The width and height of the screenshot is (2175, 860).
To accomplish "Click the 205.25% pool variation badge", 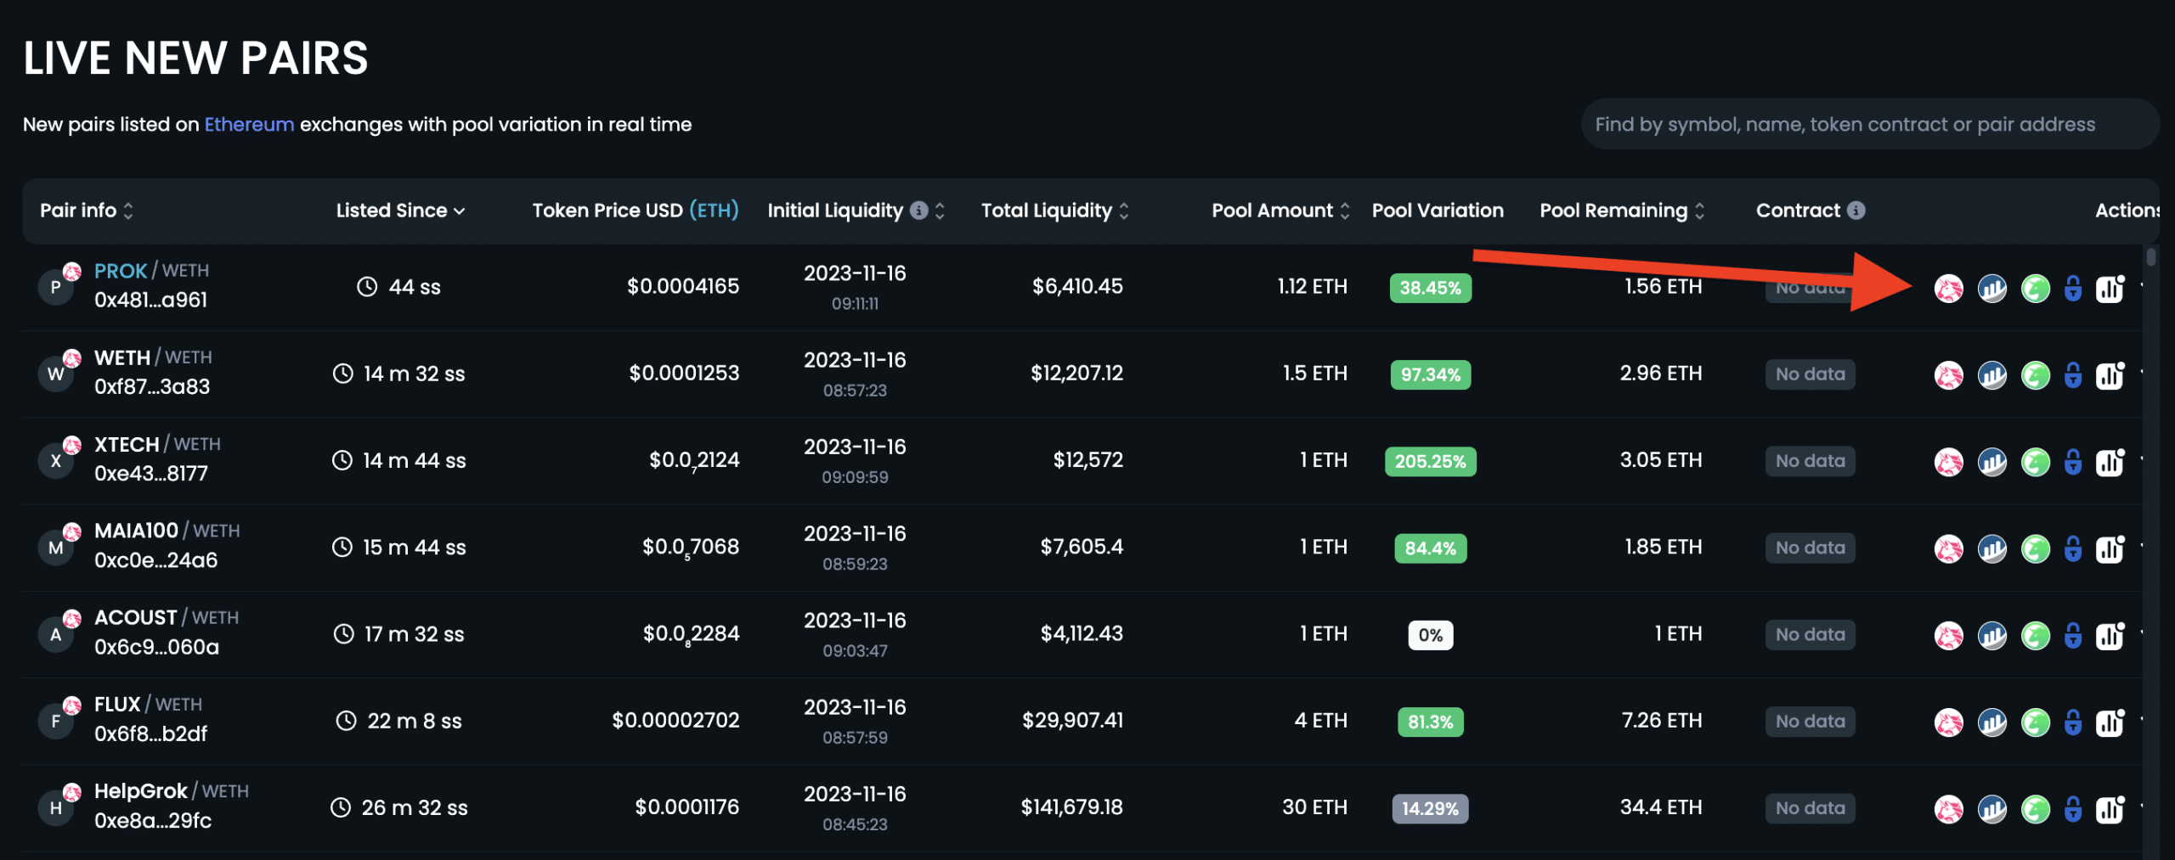I will pyautogui.click(x=1430, y=462).
